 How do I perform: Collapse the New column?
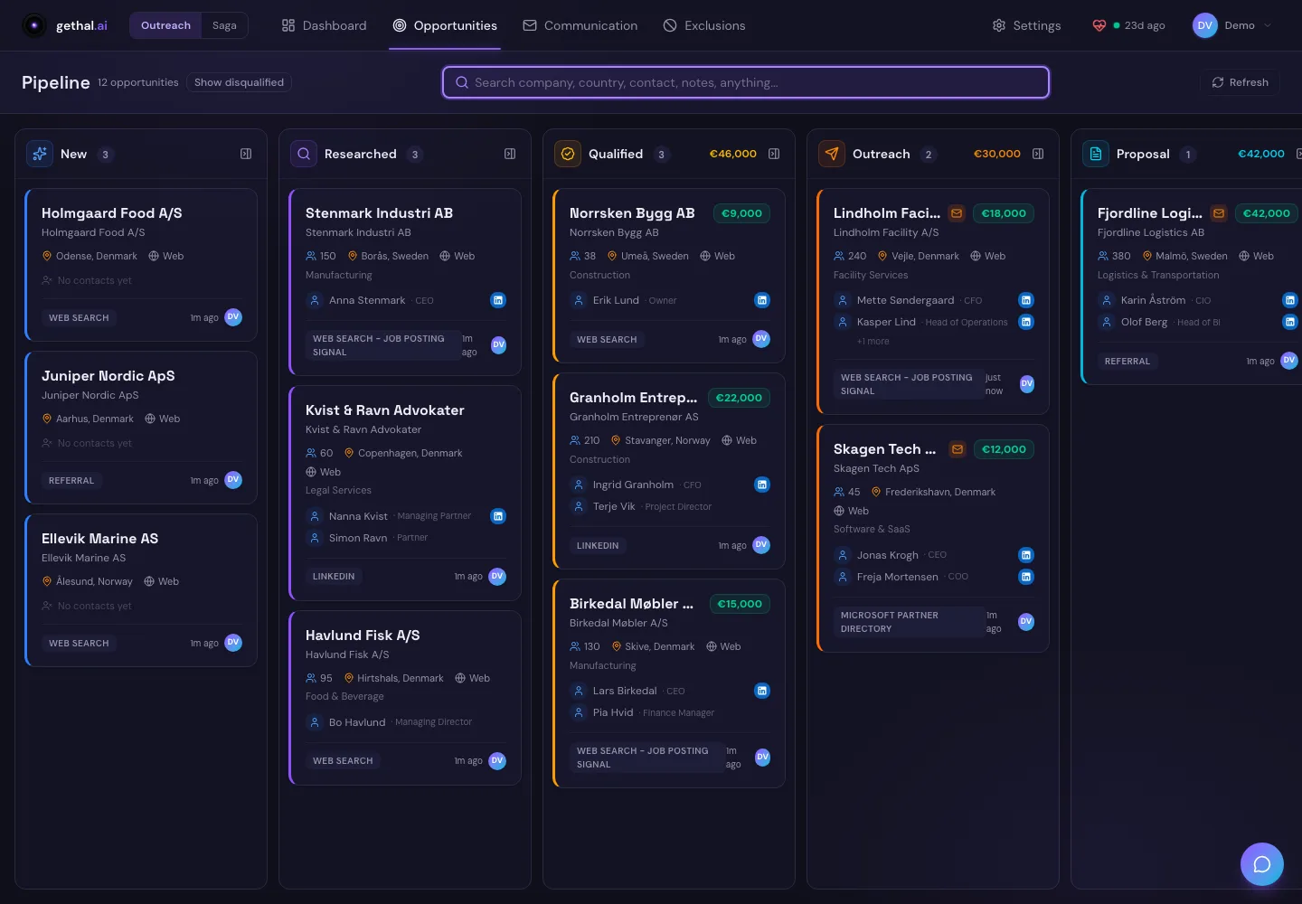pyautogui.click(x=246, y=154)
